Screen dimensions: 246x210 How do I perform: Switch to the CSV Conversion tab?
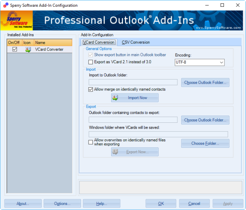tap(136, 42)
